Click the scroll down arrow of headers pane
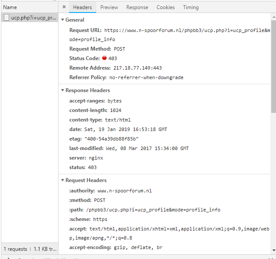 (x=274, y=250)
